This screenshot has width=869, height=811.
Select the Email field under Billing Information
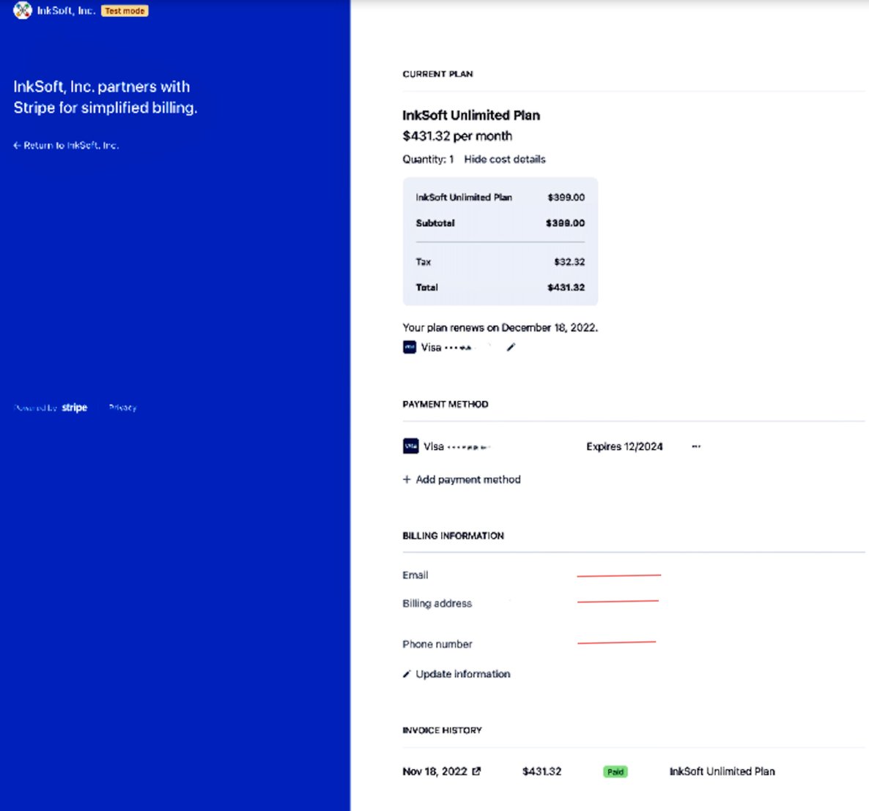[x=619, y=575]
